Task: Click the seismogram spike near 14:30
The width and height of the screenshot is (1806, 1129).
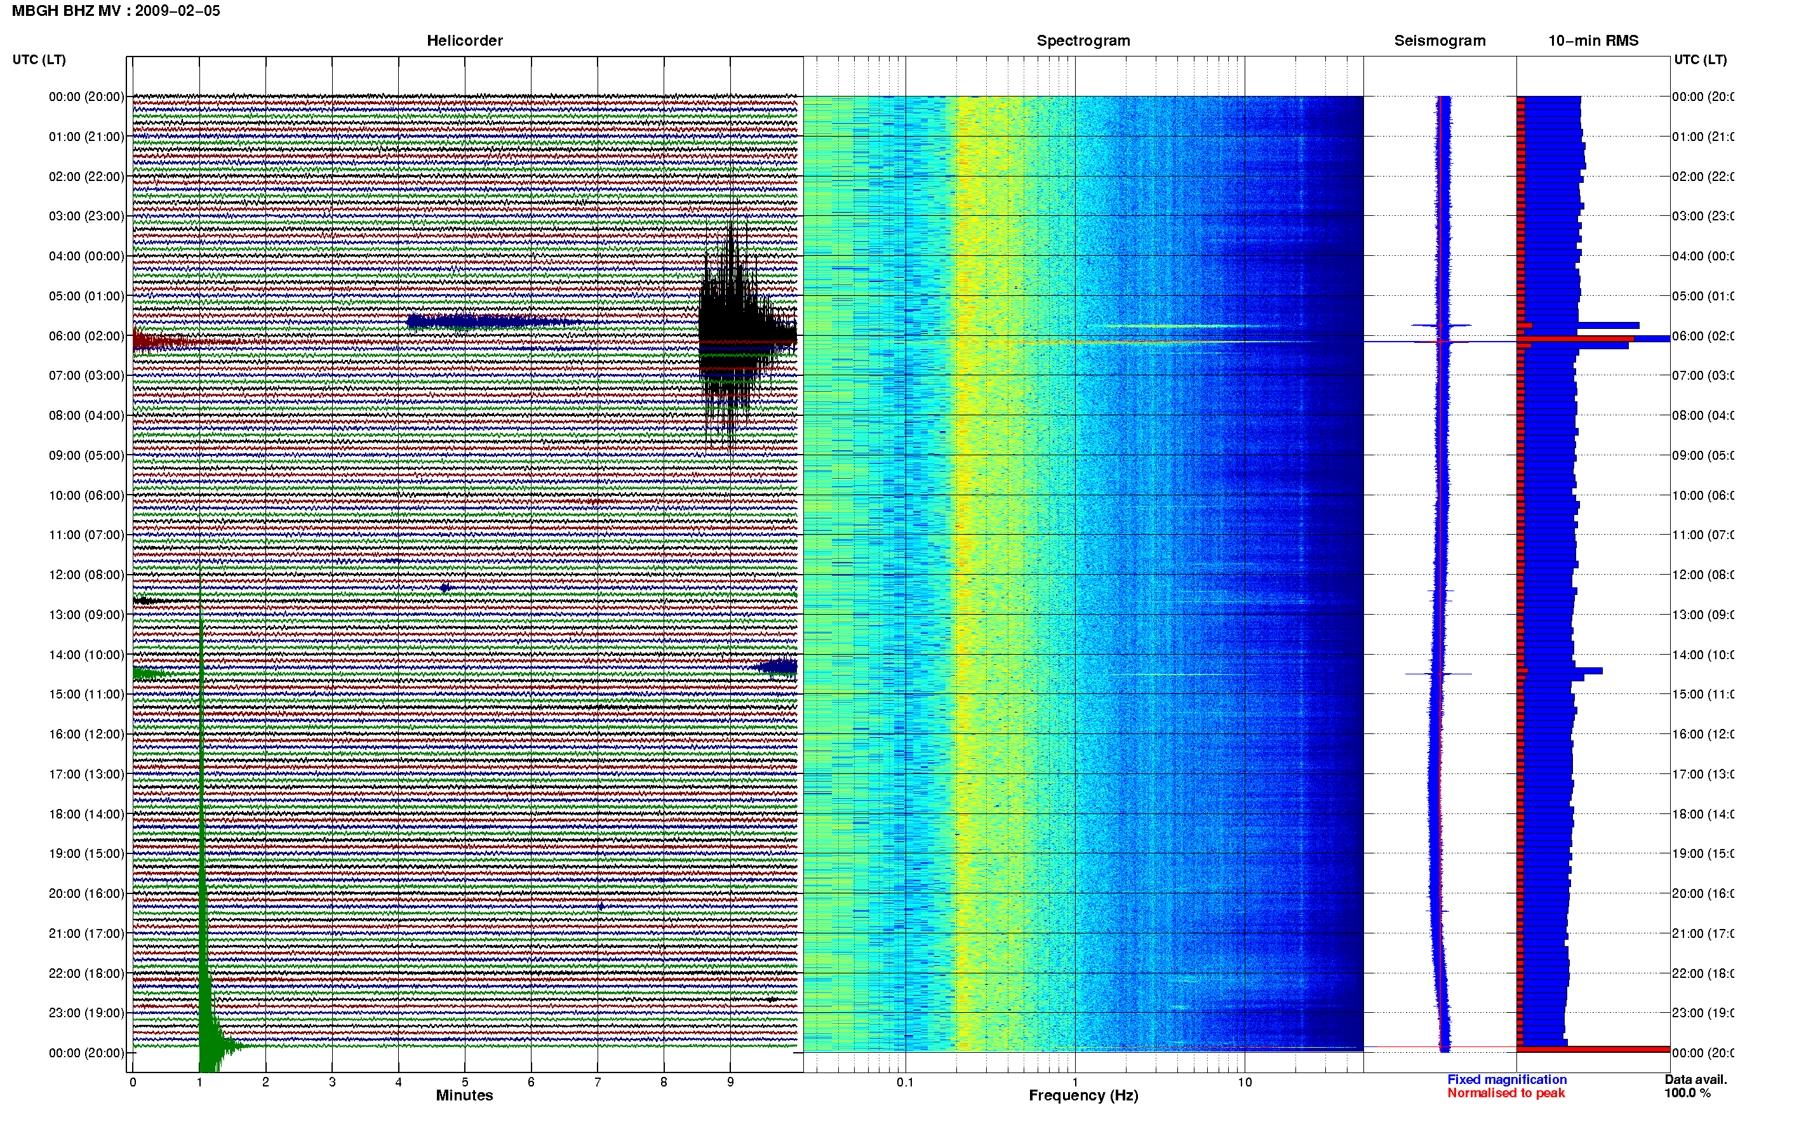Action: [1439, 674]
